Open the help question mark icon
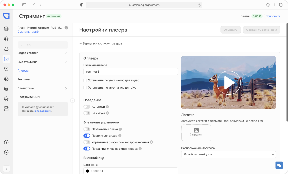This screenshot has height=174, width=288. tap(6, 142)
